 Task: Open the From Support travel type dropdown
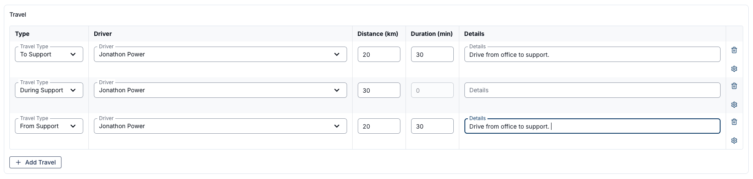[x=49, y=126]
